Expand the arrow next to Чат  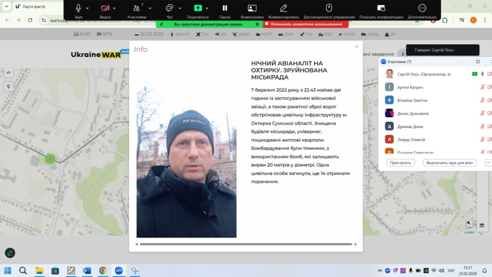(x=180, y=8)
